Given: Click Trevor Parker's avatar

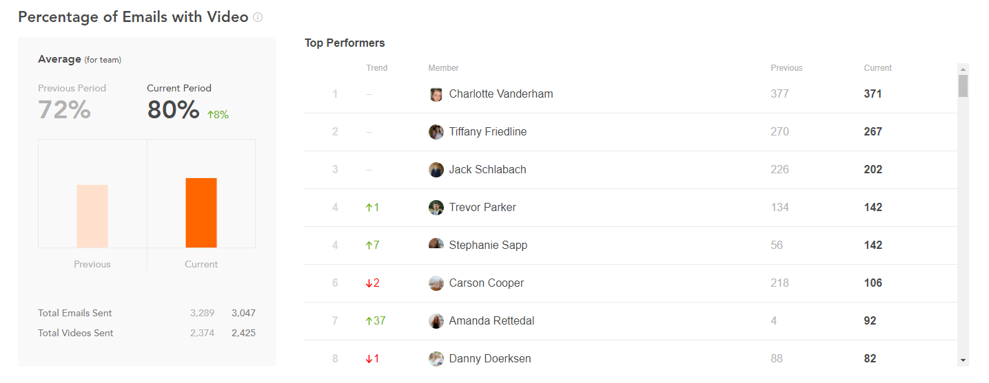Looking at the screenshot, I should click(436, 208).
